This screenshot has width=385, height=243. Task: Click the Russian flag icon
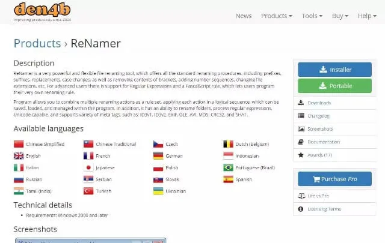pyautogui.click(x=19, y=179)
